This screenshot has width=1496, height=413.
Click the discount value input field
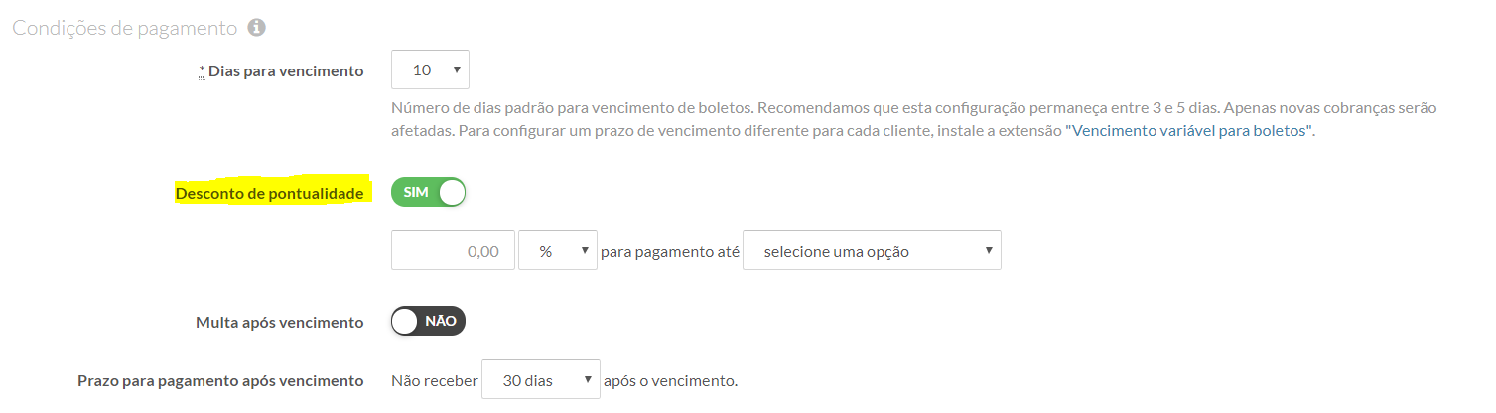(x=453, y=251)
